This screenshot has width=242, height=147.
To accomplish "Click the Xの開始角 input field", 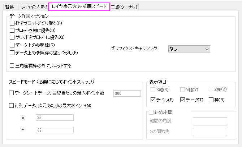I will [x=210, y=132].
